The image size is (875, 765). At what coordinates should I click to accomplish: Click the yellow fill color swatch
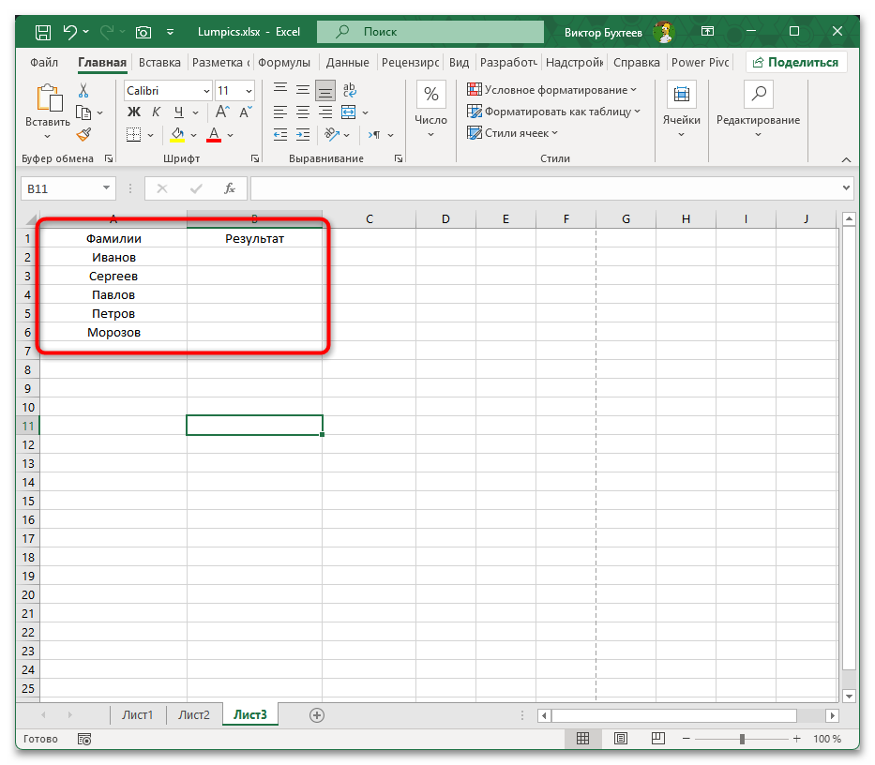[x=178, y=134]
